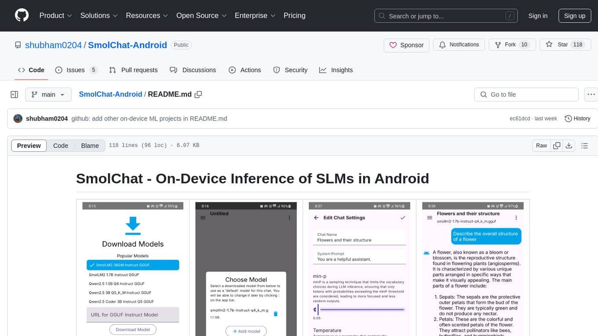Image resolution: width=598 pixels, height=336 pixels.
Task: Open Notifications settings with bell icon
Action: (459, 45)
